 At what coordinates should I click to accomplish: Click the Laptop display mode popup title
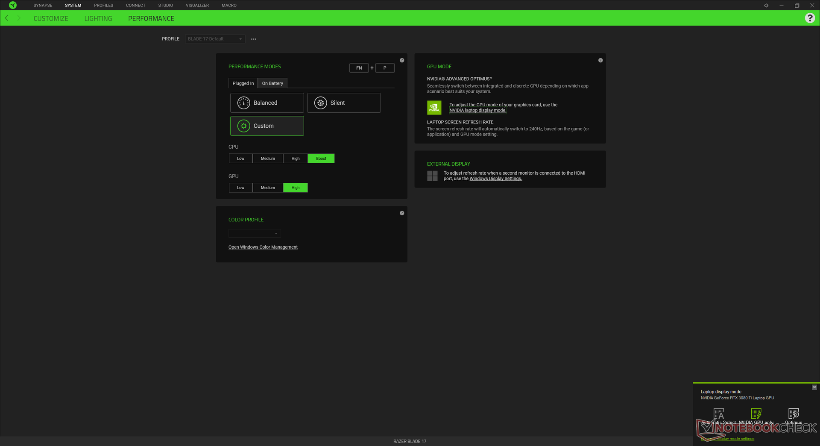pos(721,392)
